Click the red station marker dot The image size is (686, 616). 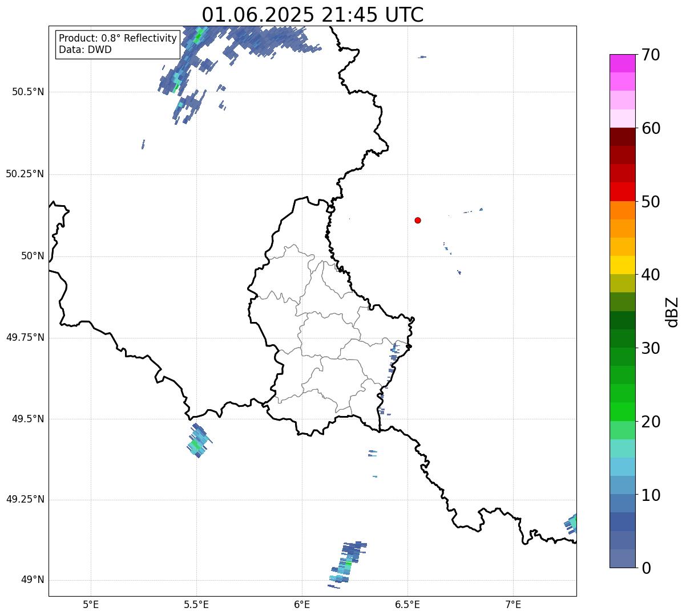pos(418,220)
